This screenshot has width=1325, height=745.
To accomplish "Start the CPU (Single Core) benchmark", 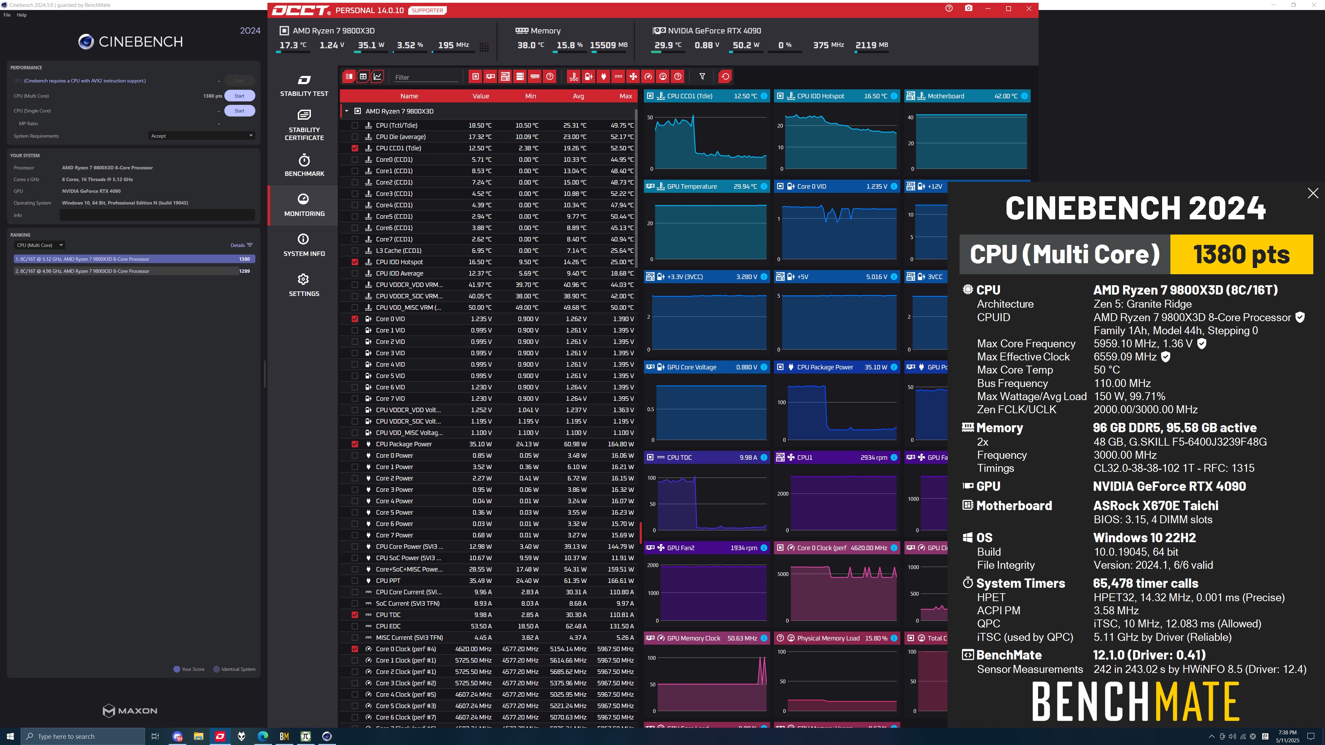I will 239,110.
